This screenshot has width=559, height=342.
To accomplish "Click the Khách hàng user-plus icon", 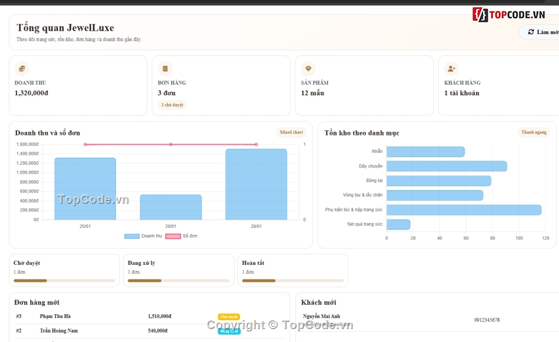I will tap(451, 68).
